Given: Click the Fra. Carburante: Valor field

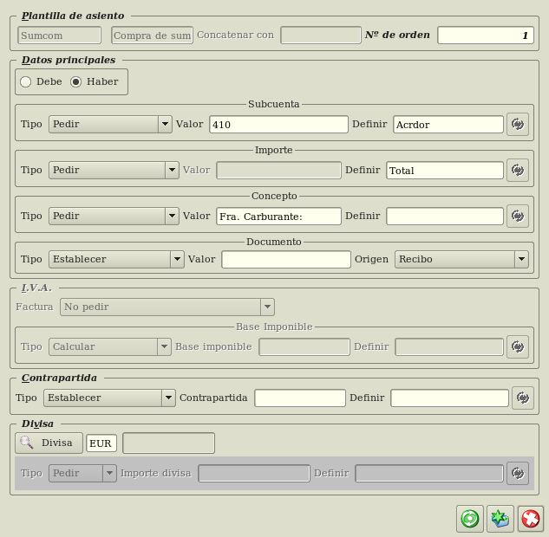Looking at the screenshot, I should tap(278, 216).
